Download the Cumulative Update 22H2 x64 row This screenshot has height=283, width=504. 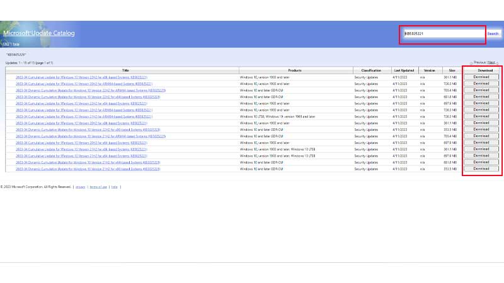coord(481,103)
